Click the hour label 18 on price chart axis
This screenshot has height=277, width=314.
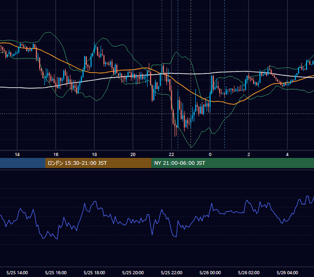click(94, 155)
